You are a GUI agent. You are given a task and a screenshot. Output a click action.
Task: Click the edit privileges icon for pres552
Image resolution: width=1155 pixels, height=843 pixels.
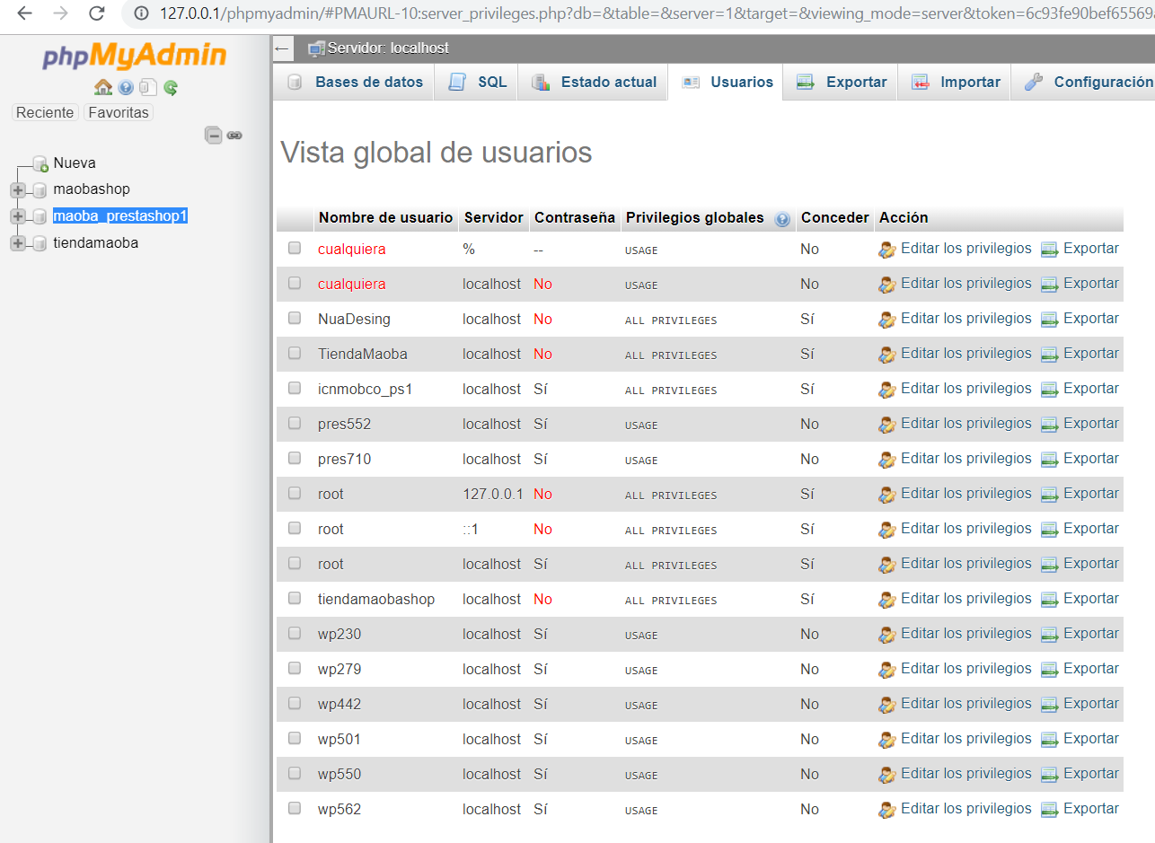click(887, 425)
